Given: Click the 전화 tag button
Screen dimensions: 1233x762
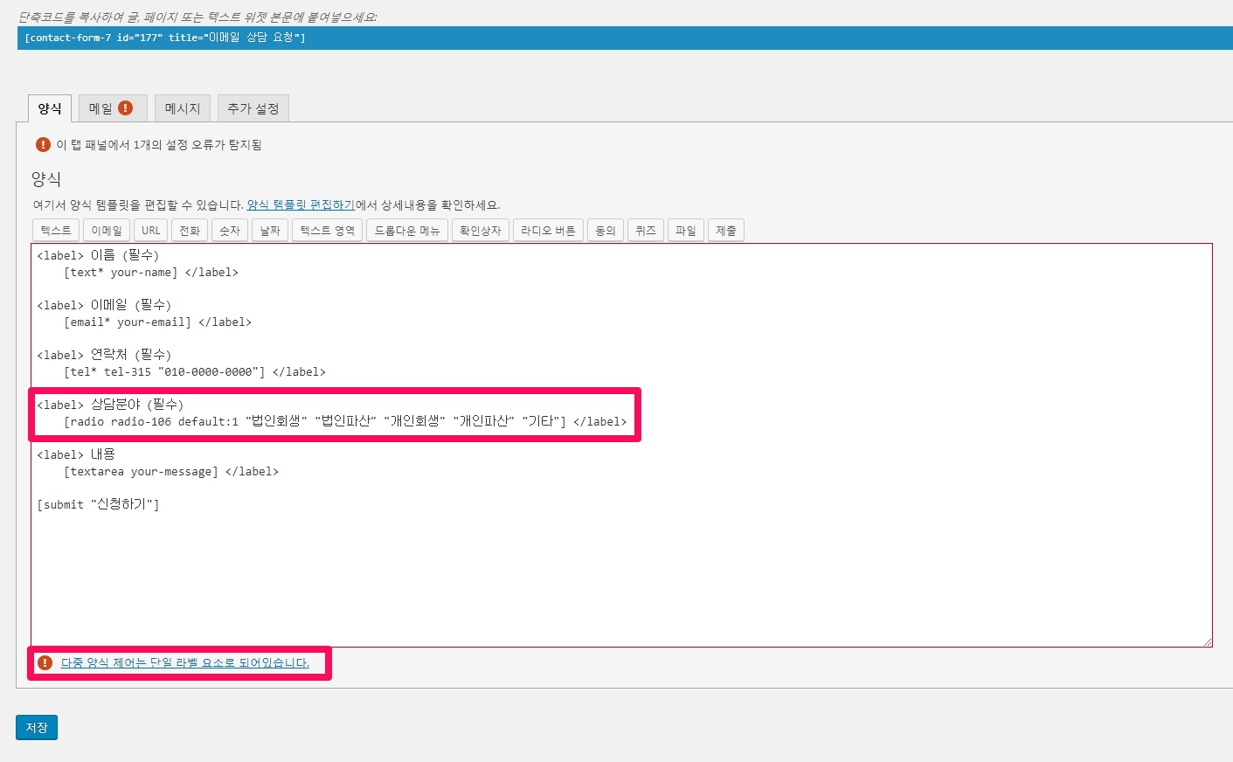Looking at the screenshot, I should pos(190,231).
